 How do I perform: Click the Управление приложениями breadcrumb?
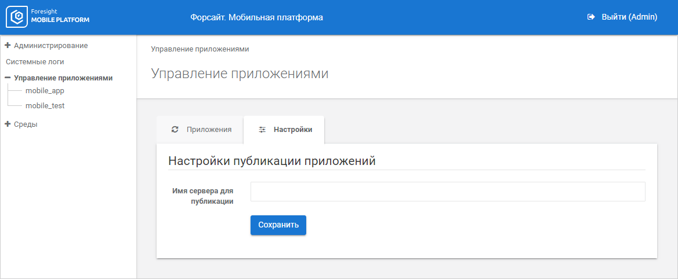coord(200,49)
